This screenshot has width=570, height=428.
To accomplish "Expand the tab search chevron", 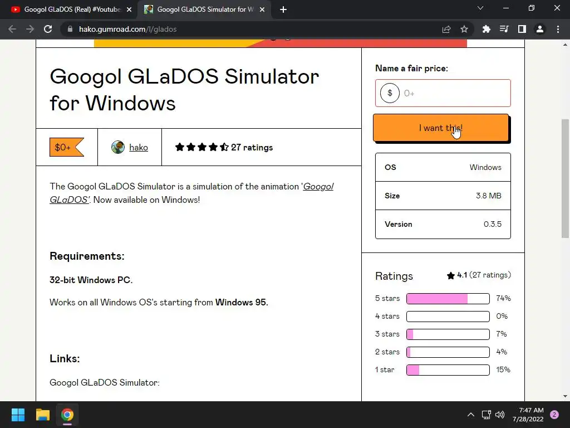I will click(x=480, y=8).
